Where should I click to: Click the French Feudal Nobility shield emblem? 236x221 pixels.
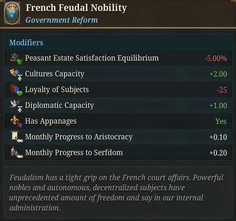12,13
